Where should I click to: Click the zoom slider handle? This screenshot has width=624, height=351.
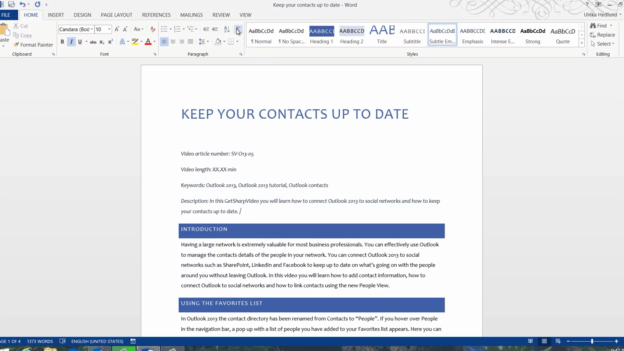click(592, 341)
